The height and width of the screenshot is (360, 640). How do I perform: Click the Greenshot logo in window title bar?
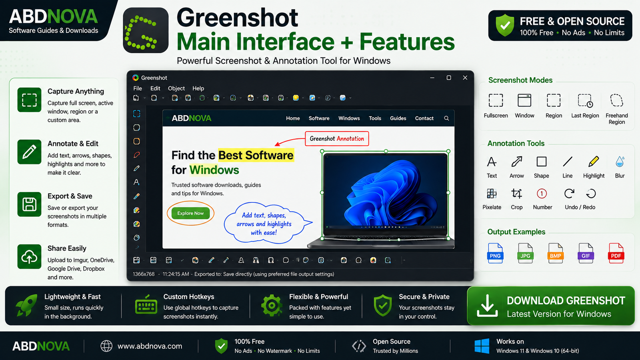(136, 78)
